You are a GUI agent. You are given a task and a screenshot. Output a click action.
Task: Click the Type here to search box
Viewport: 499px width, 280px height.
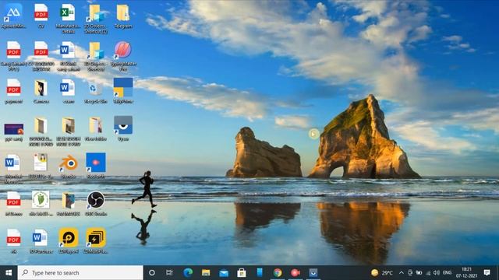pyautogui.click(x=80, y=273)
